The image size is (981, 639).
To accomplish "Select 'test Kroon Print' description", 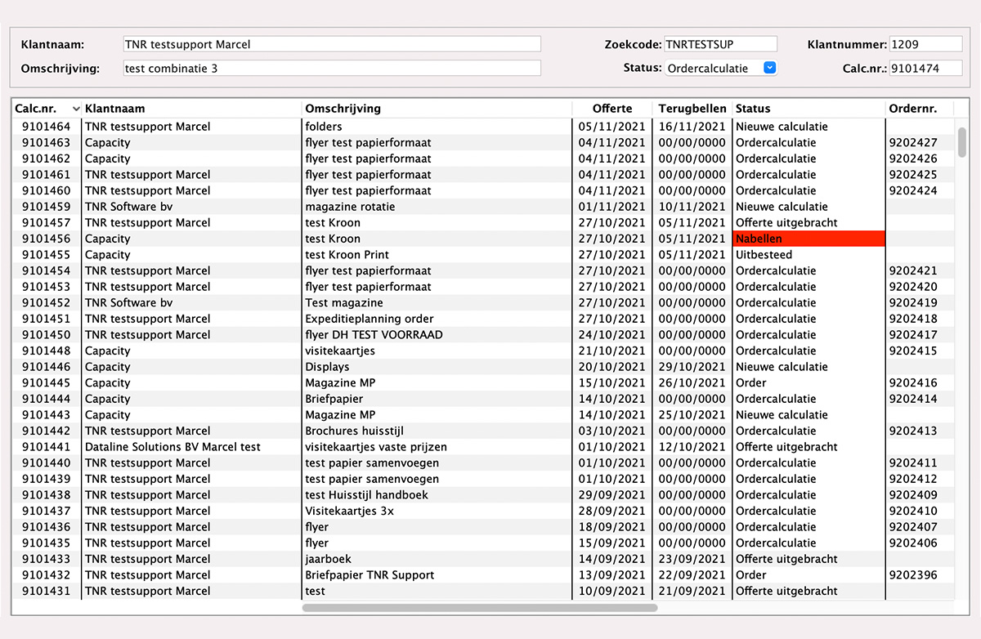I will [347, 255].
